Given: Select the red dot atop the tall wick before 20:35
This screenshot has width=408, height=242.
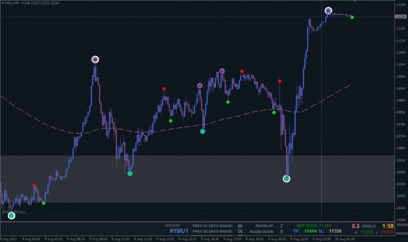Looking at the screenshot, I should tap(279, 81).
